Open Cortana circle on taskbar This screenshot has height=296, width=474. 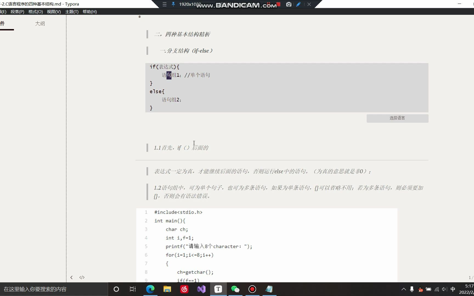(x=116, y=289)
